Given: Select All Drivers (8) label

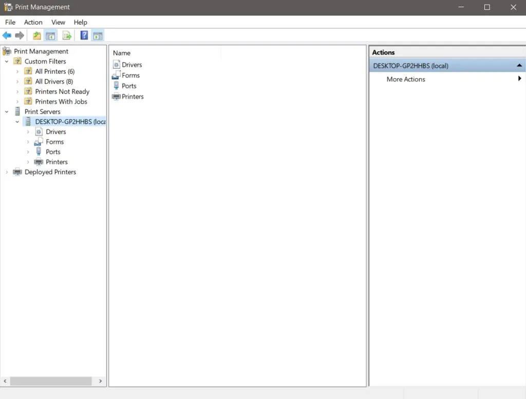Looking at the screenshot, I should point(54,82).
